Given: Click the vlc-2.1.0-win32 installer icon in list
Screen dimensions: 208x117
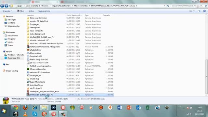Looking at the screenshot, I should pos(28,88).
